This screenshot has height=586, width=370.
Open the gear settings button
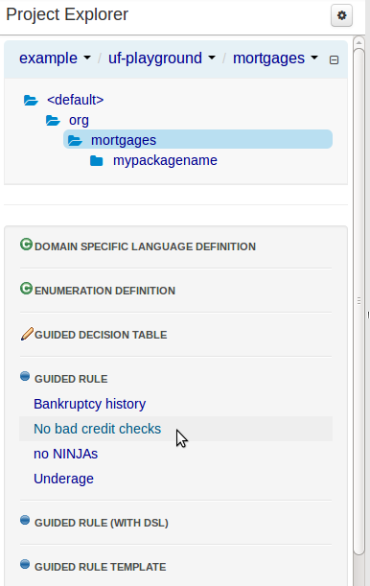[341, 15]
